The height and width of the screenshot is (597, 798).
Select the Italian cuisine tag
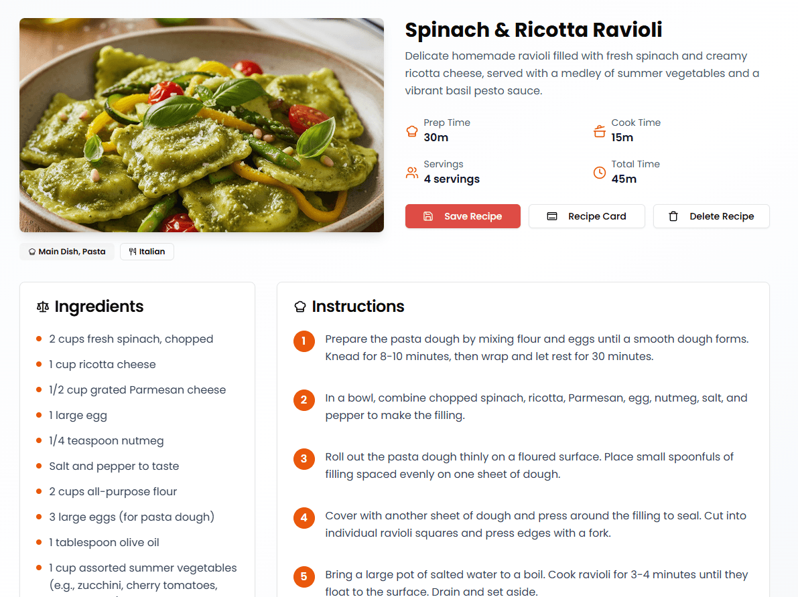coord(147,251)
